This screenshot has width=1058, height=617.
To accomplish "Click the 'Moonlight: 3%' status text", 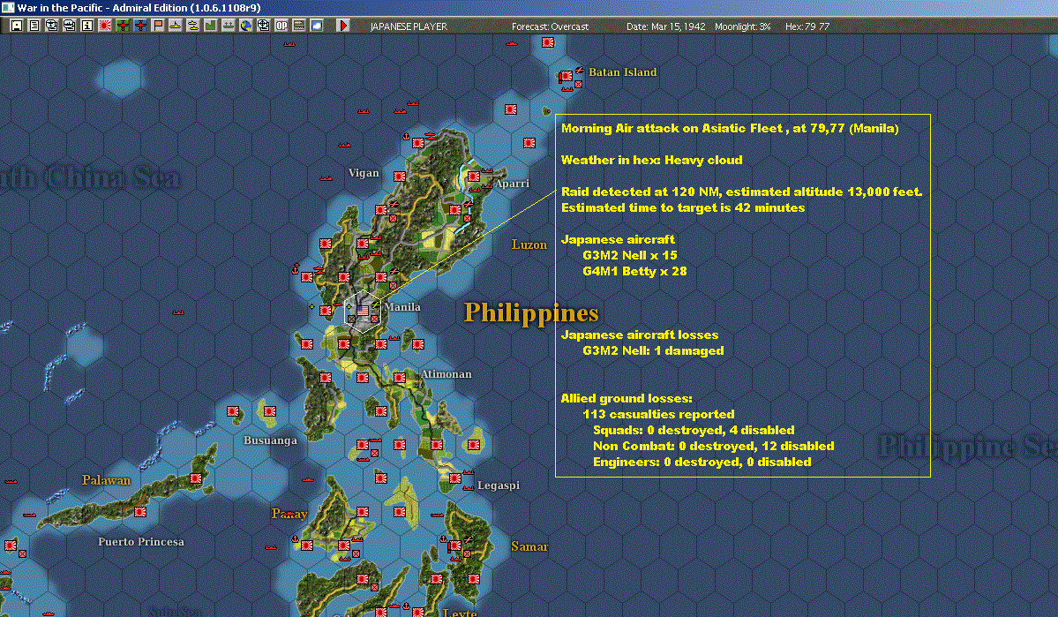I will [742, 26].
